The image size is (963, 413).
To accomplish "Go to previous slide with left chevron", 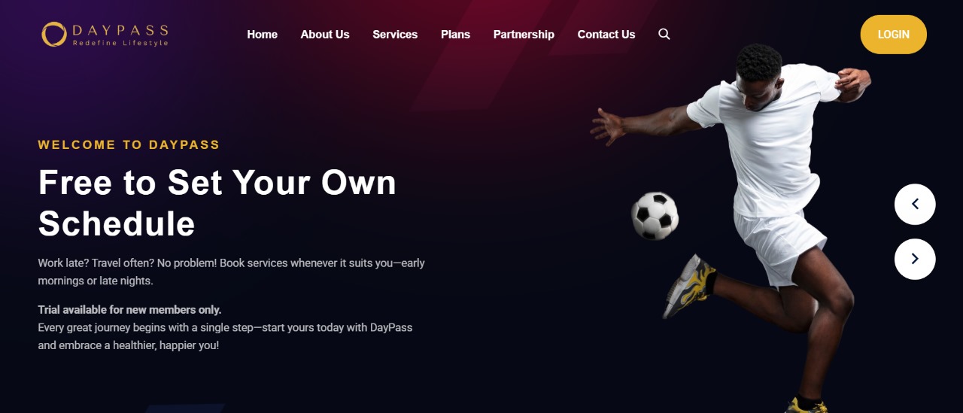I will tap(915, 204).
